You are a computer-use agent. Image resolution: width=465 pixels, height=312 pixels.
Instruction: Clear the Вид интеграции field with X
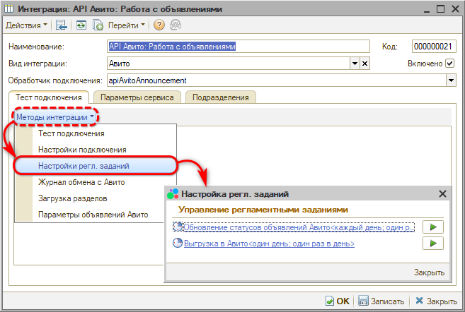(365, 64)
